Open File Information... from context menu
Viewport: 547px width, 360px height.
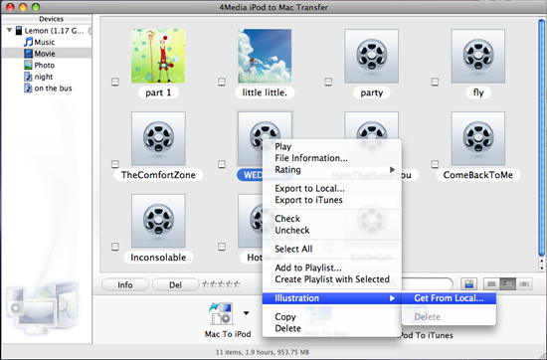tap(332, 158)
